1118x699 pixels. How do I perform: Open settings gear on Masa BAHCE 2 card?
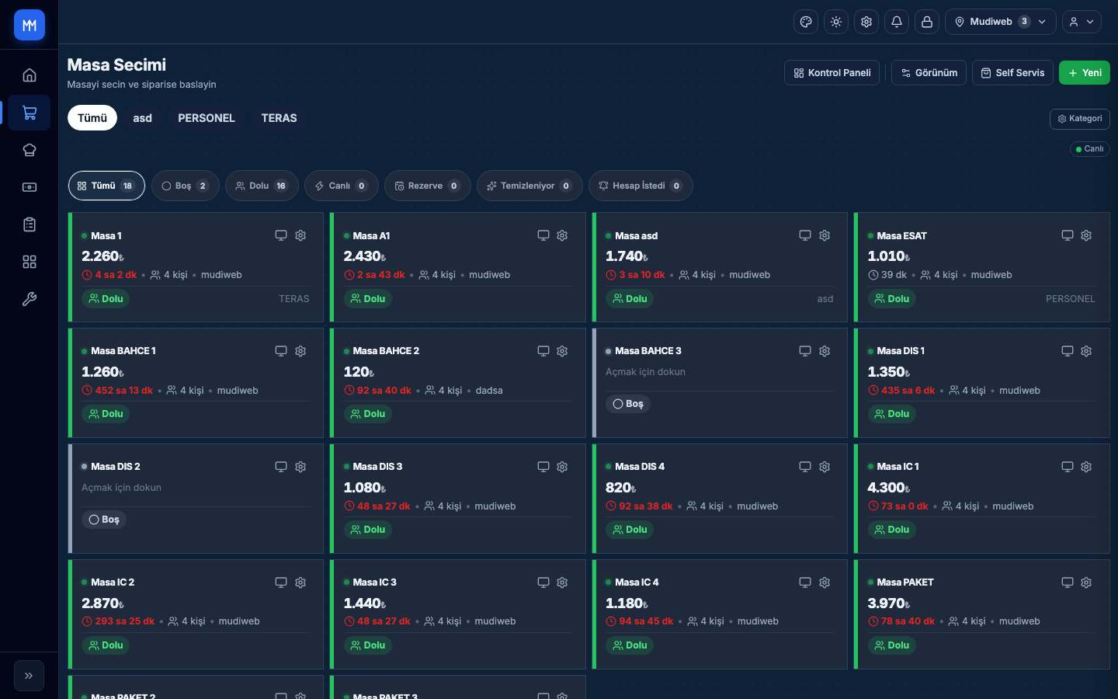[562, 351]
